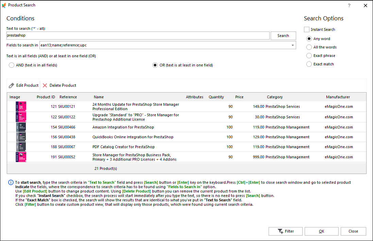Image resolution: width=373 pixels, height=241 pixels.
Task: Click Product ID 188 cell
Action: 53,147
